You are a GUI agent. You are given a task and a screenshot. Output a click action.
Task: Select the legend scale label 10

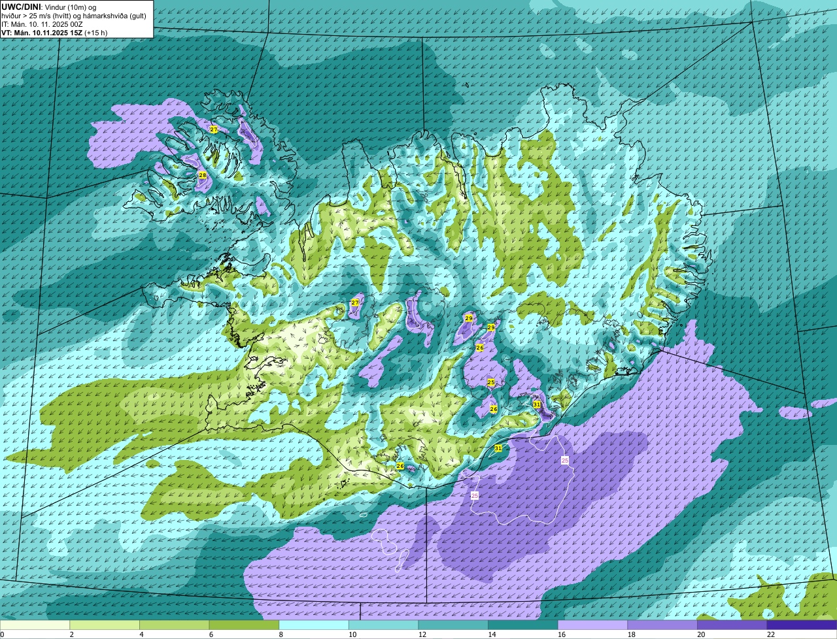352,634
